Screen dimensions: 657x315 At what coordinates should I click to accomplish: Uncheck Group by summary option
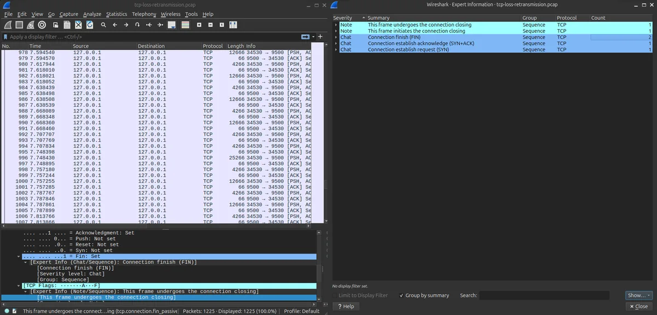pyautogui.click(x=402, y=295)
